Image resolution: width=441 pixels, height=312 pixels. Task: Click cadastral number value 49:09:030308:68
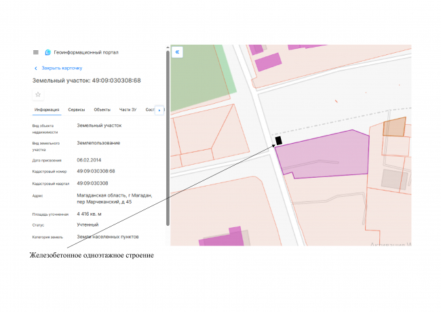[96, 171]
